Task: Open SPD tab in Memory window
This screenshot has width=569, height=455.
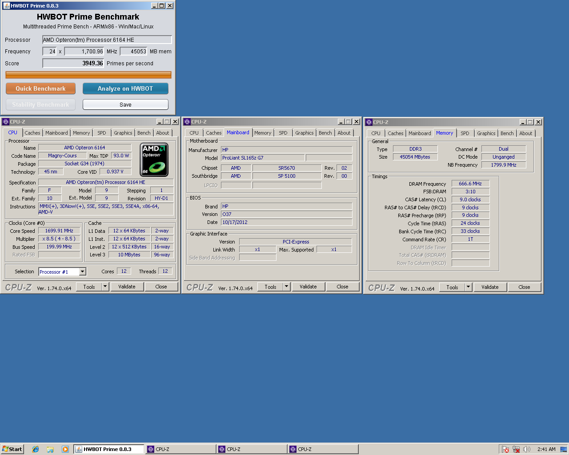Action: point(465,133)
